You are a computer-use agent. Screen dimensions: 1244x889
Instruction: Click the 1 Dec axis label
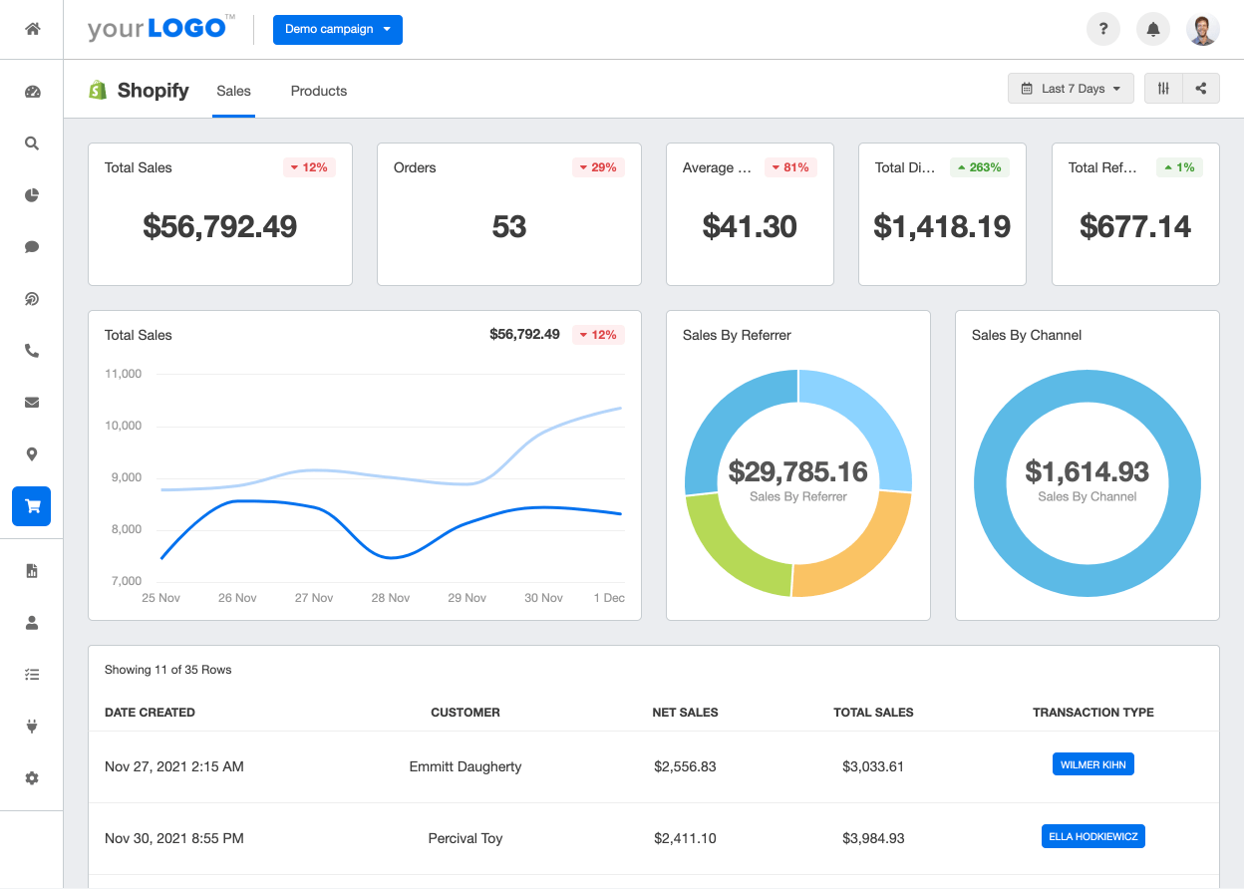coord(609,598)
